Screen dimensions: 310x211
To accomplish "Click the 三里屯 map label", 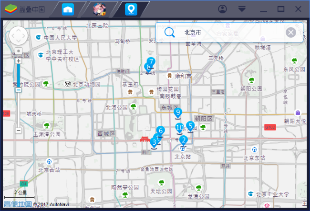I will tap(218, 91).
